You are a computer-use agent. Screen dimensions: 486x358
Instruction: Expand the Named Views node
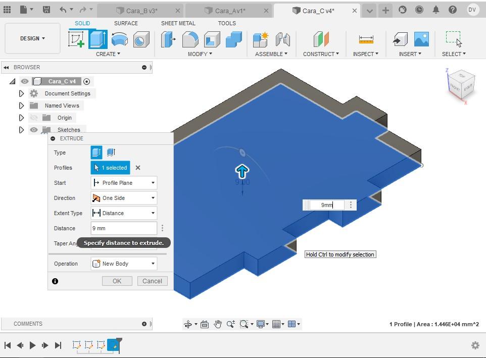[x=21, y=106]
